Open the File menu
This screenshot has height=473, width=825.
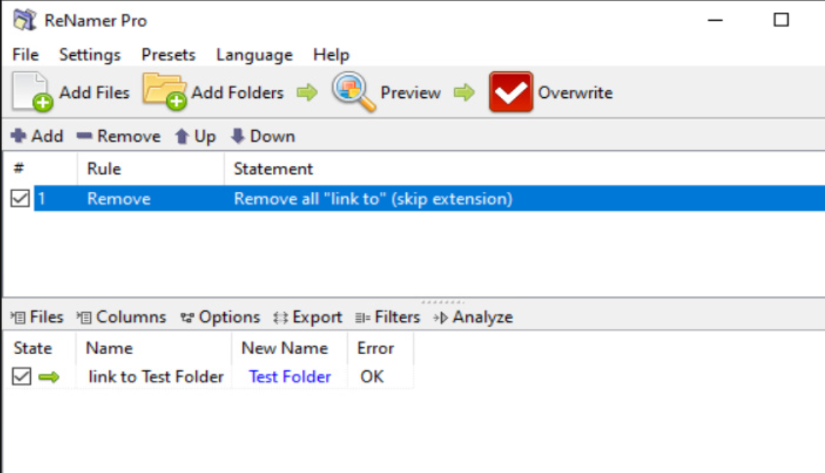pos(25,54)
